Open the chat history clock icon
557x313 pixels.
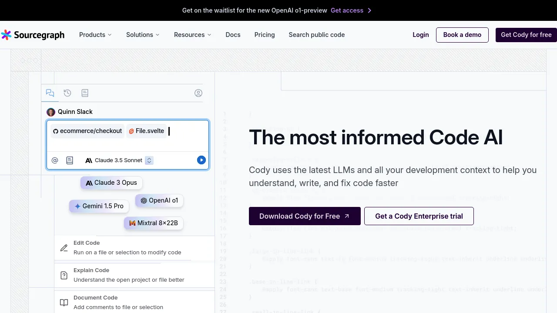click(67, 93)
